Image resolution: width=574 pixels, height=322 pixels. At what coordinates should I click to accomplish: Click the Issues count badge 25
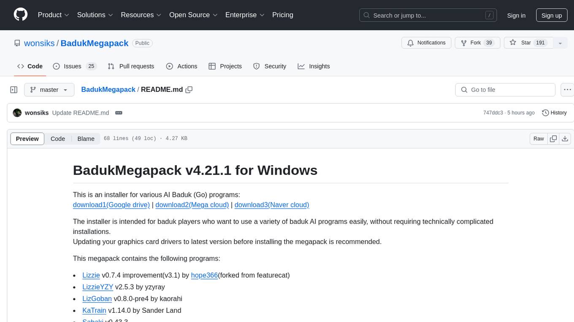click(91, 66)
